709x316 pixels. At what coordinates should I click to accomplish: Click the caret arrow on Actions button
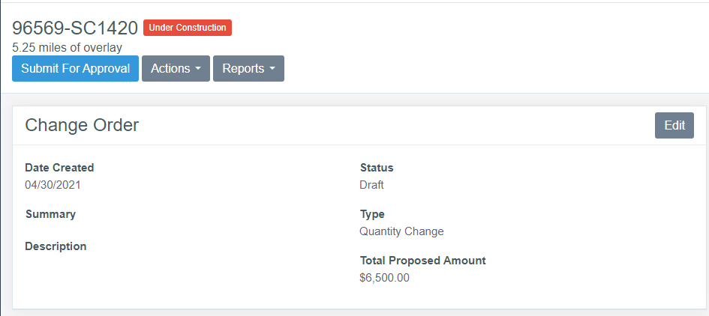[198, 69]
